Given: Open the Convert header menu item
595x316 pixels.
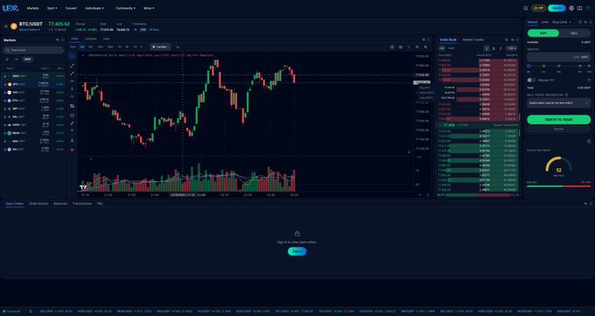Looking at the screenshot, I should tap(71, 8).
